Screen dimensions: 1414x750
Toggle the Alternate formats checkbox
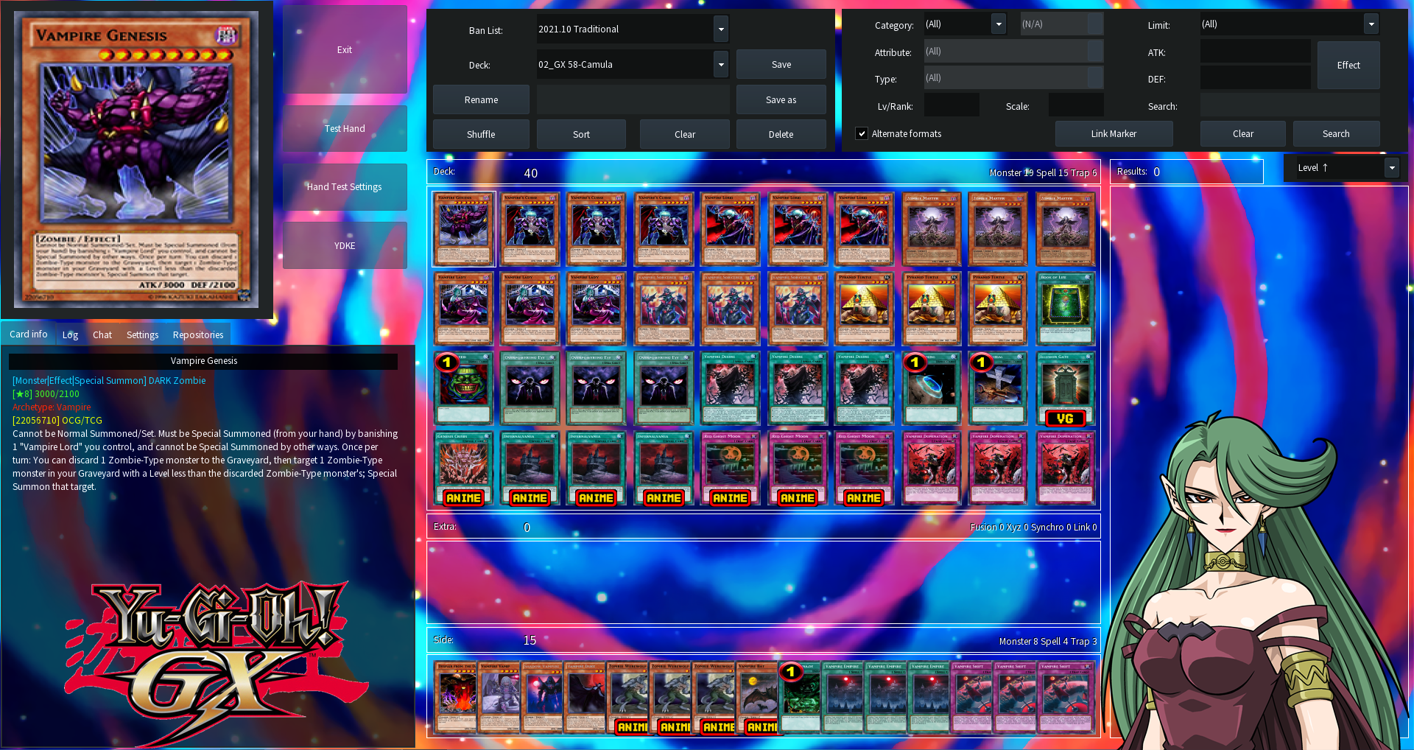[862, 133]
